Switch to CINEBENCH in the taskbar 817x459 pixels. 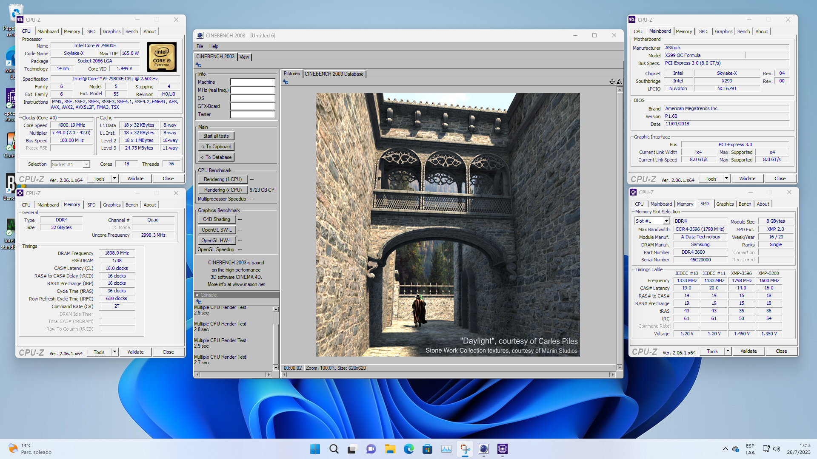point(483,449)
